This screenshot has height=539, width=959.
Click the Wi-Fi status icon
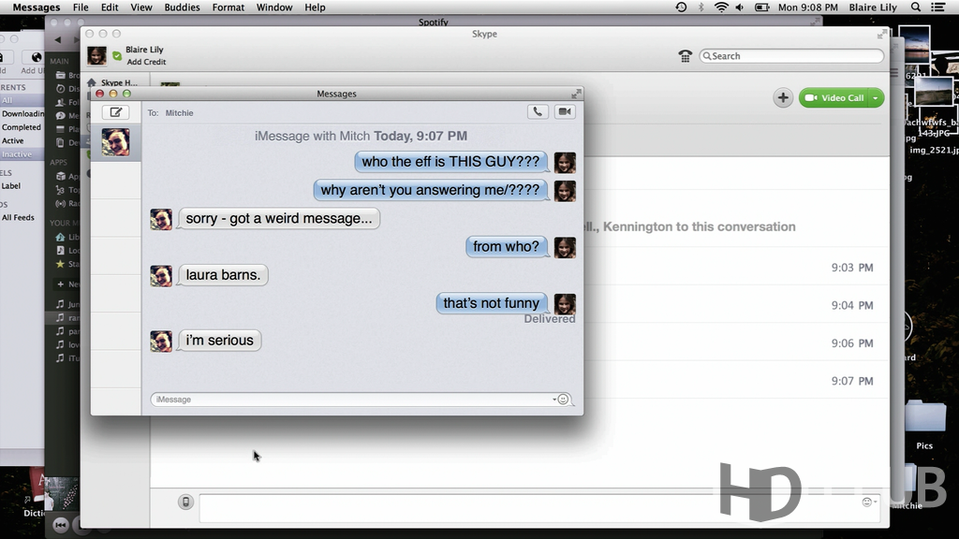721,7
